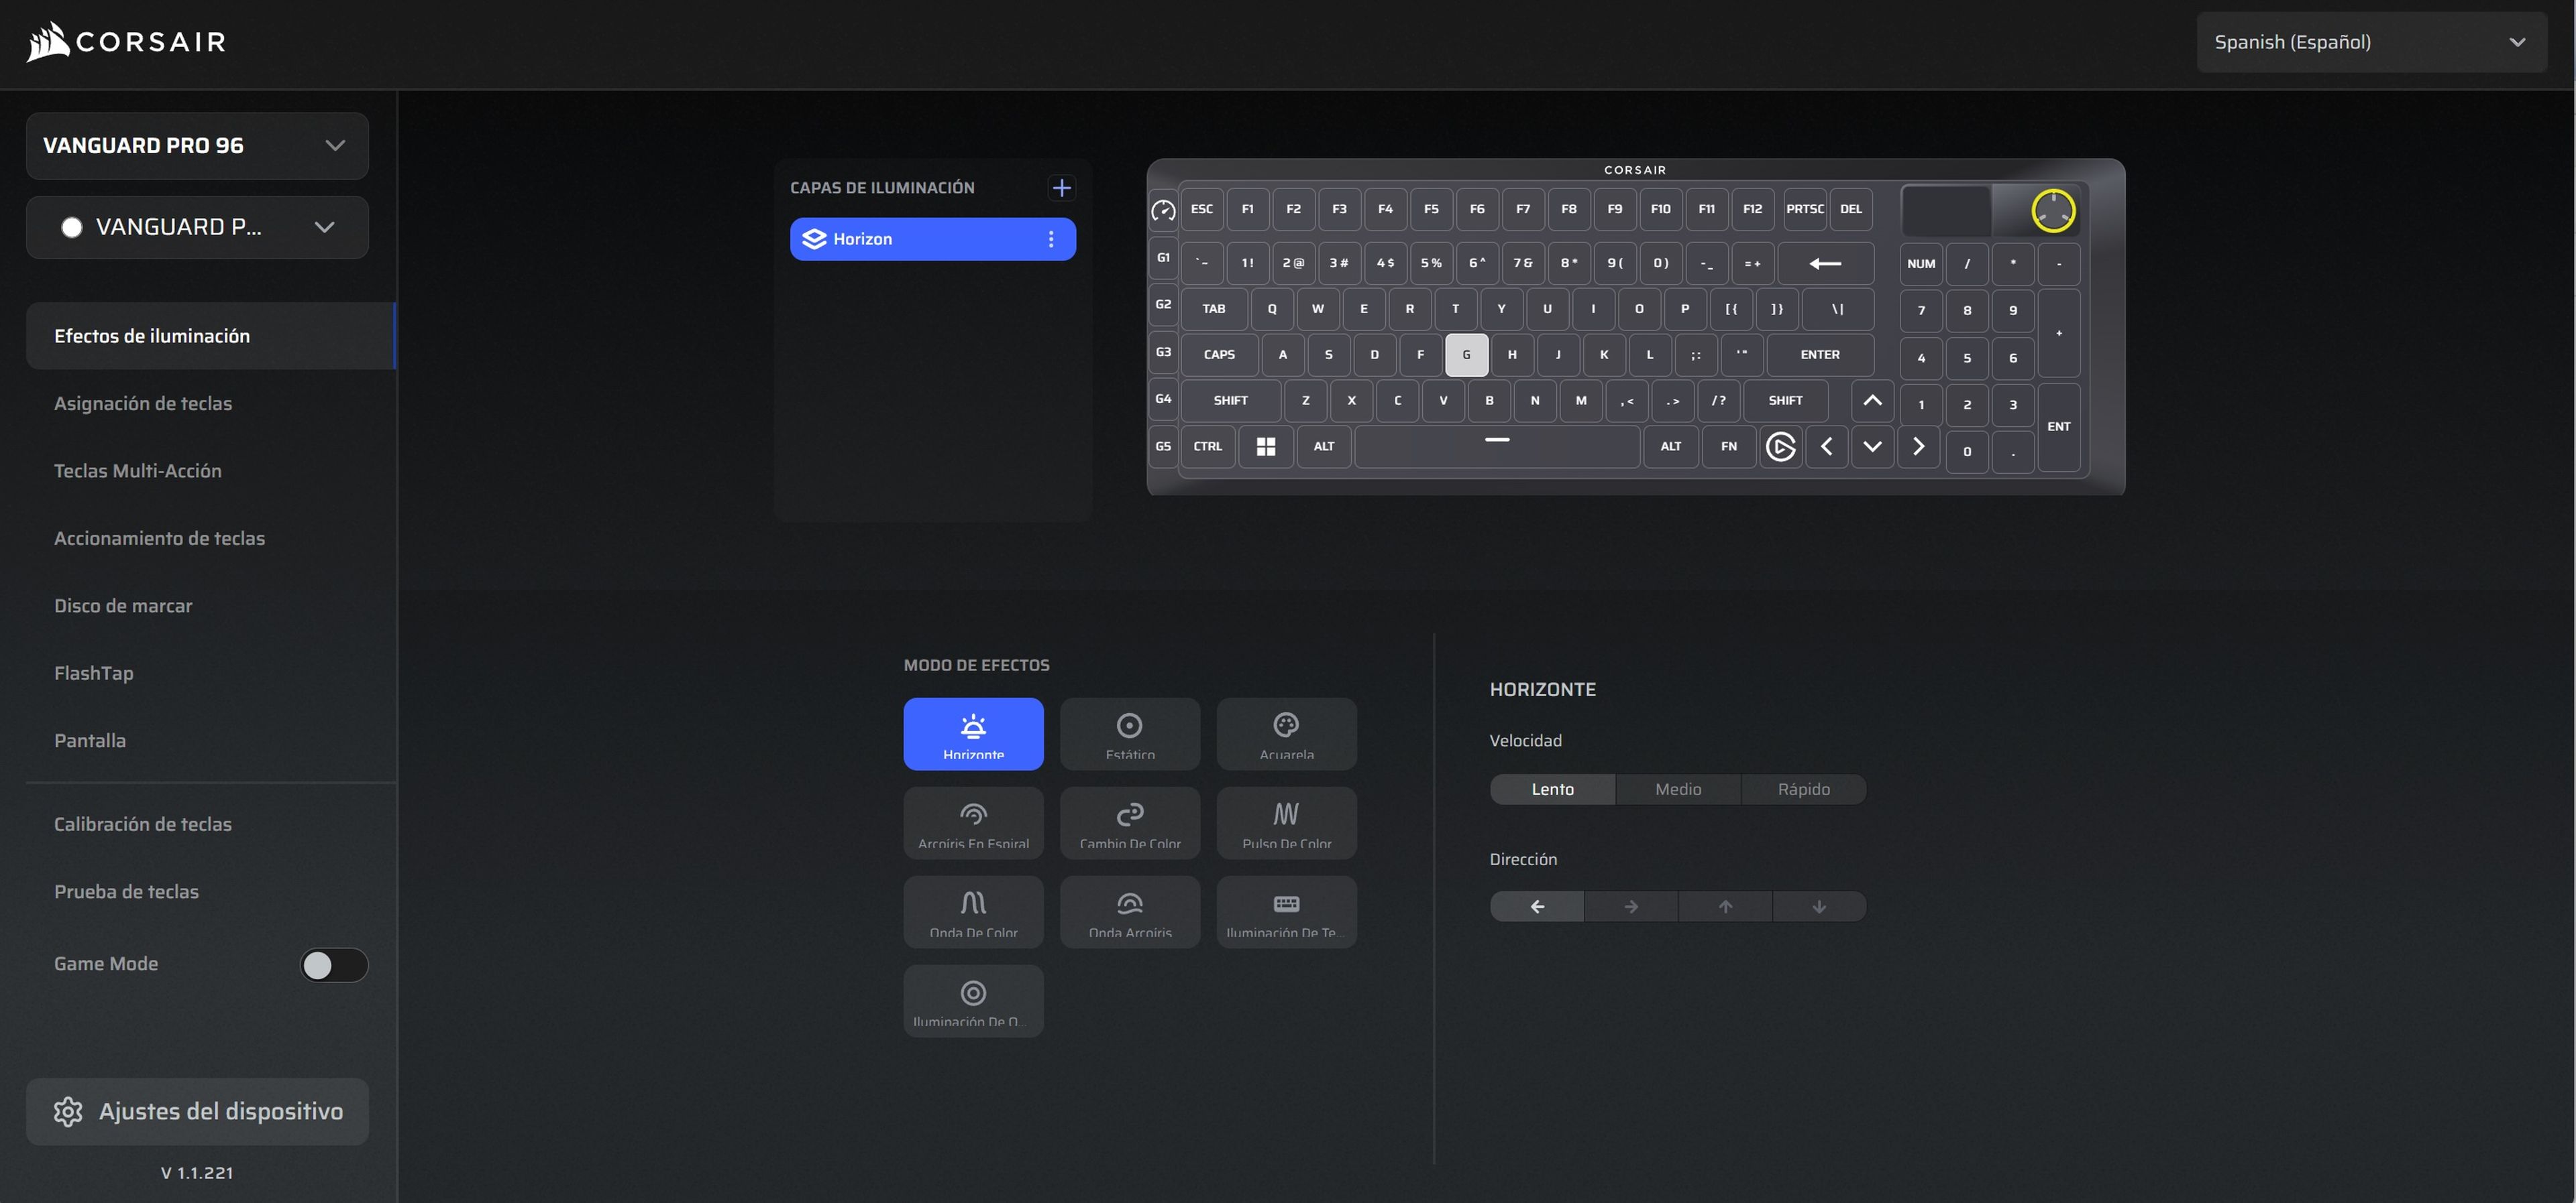The image size is (2576, 1203).
Task: Select the Estático effect mode
Action: click(1129, 733)
